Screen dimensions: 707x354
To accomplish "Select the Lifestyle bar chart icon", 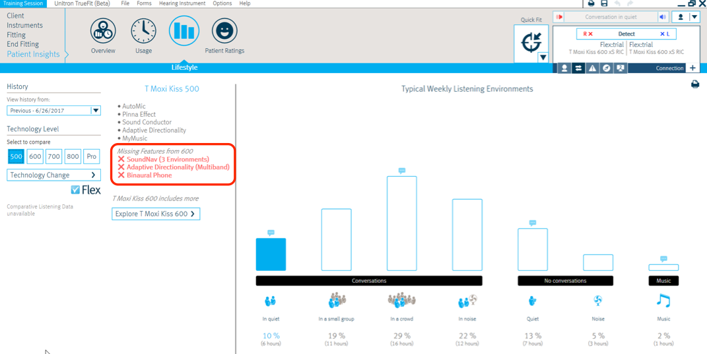I will (x=184, y=30).
